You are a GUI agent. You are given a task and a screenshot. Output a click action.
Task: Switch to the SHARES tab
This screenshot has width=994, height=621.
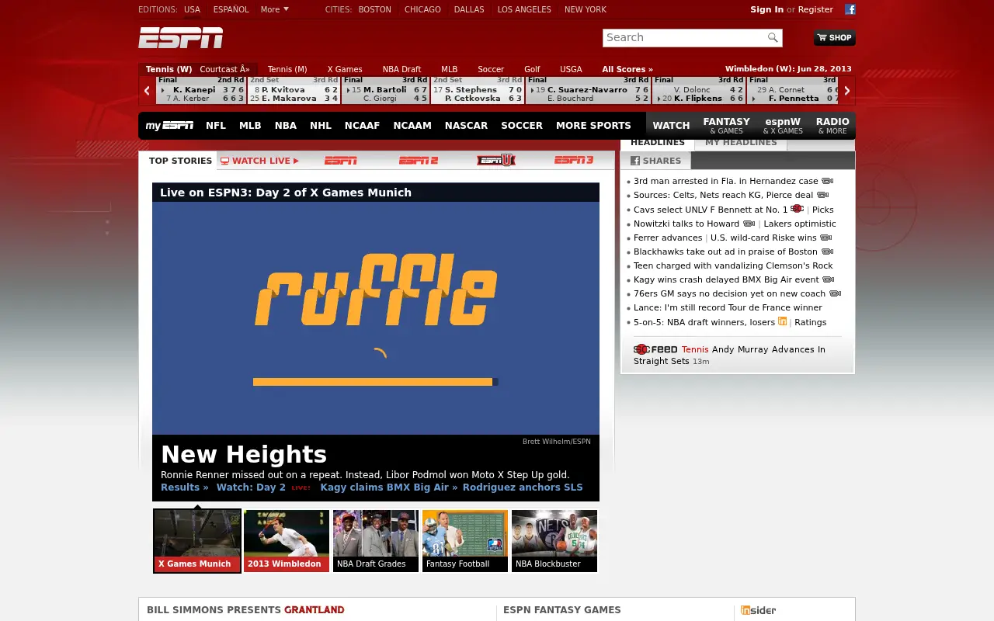point(655,161)
